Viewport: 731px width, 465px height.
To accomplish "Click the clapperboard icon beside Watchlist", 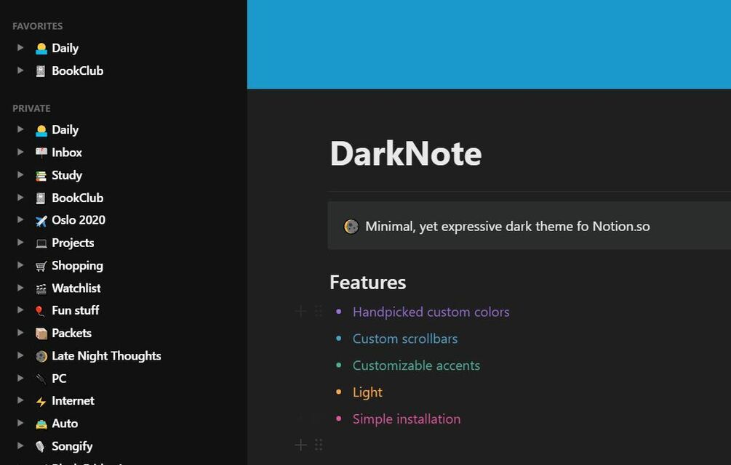I will 41,288.
